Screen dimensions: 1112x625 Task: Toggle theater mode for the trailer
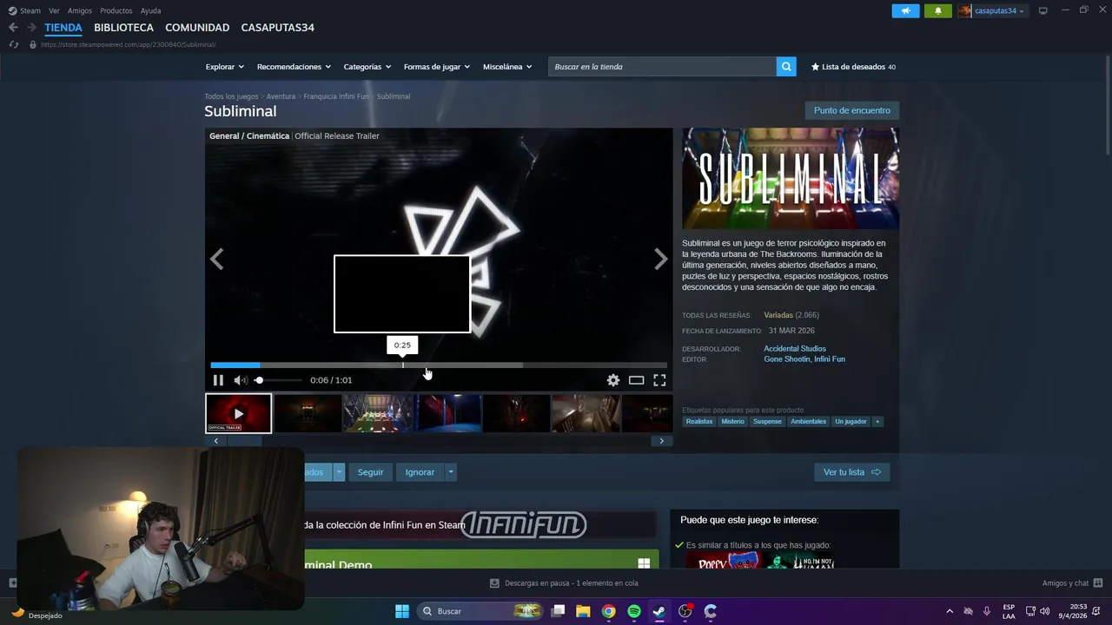pos(636,380)
